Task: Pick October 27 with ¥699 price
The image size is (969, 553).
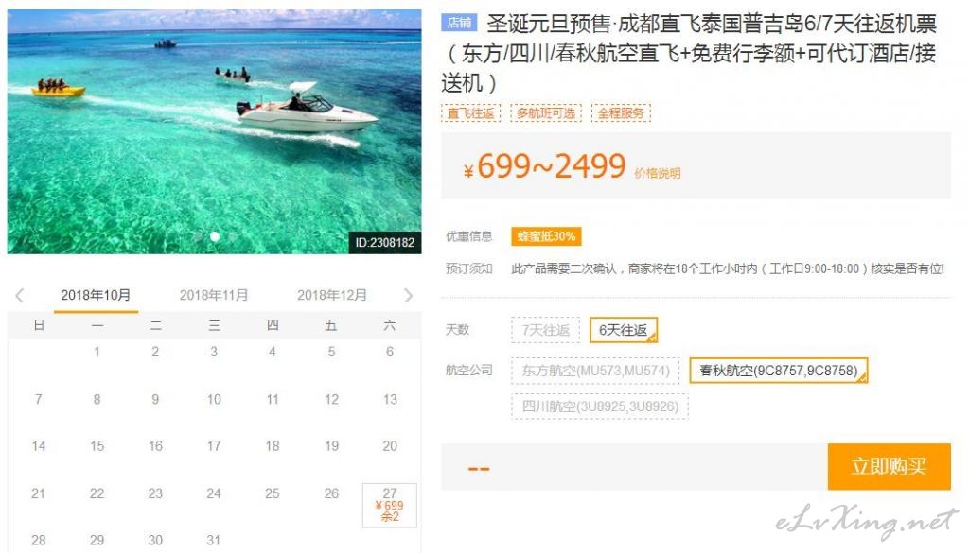Action: click(x=389, y=505)
